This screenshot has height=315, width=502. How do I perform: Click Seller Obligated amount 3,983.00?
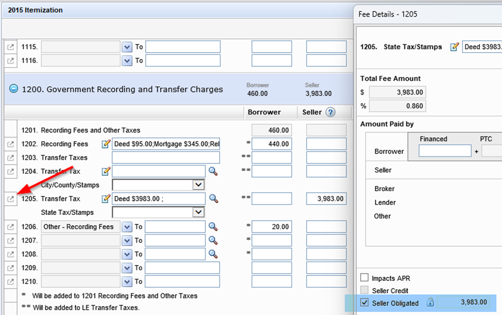pyautogui.click(x=463, y=302)
